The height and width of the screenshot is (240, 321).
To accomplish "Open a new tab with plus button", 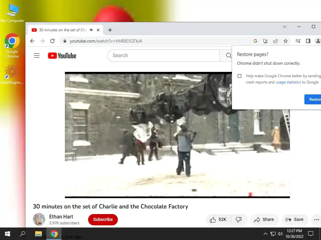I will [110, 30].
